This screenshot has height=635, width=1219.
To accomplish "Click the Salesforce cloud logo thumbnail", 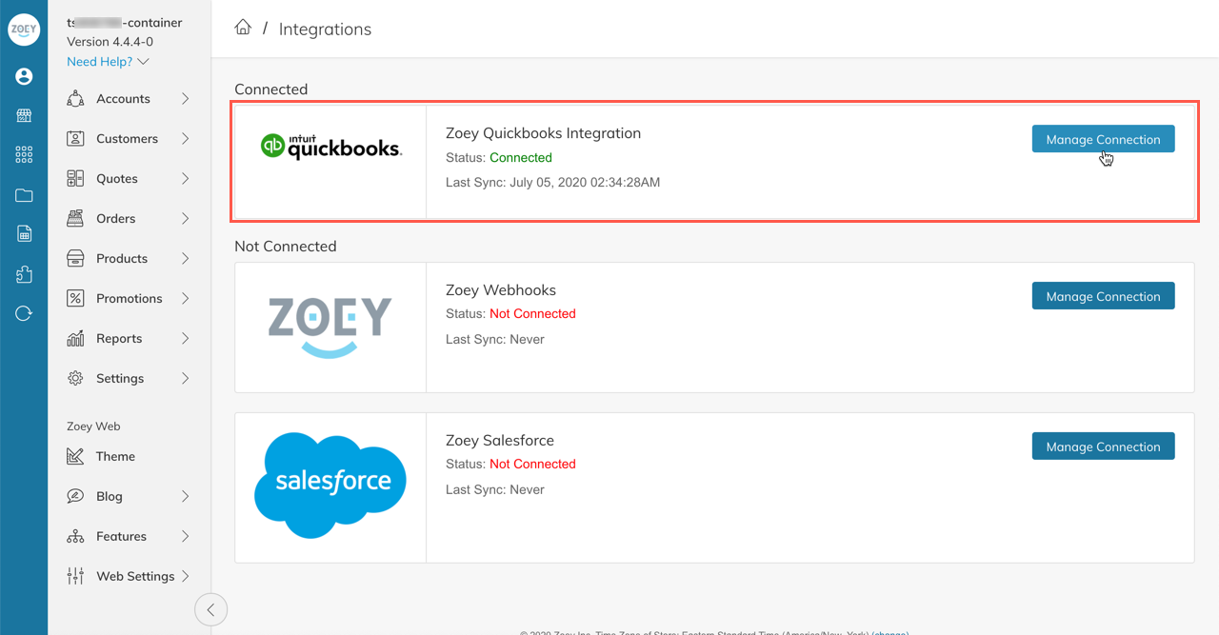I will point(330,485).
